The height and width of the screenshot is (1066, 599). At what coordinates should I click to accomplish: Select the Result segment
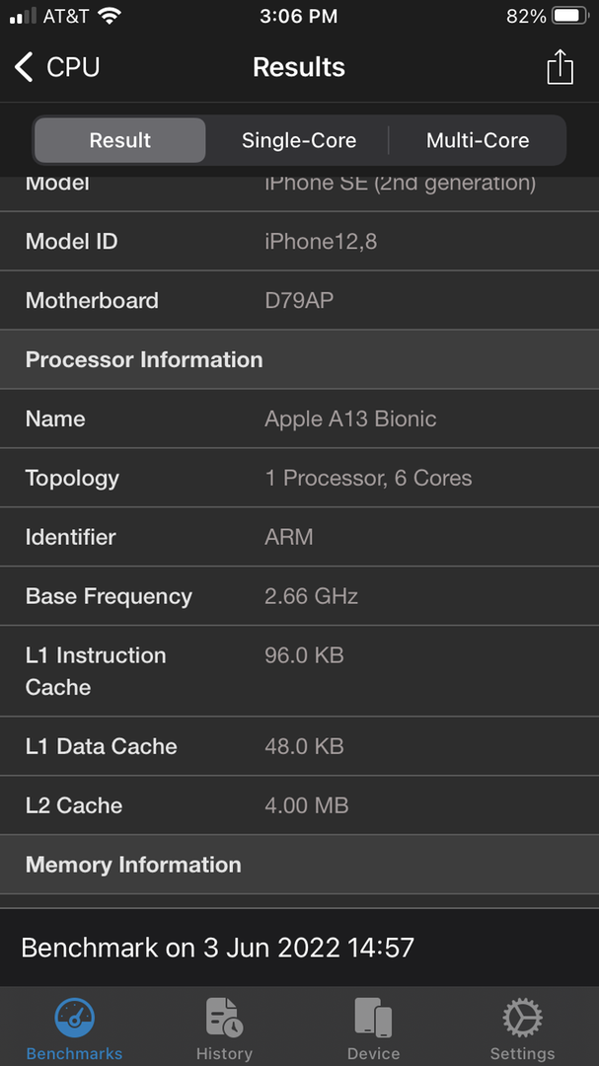119,140
